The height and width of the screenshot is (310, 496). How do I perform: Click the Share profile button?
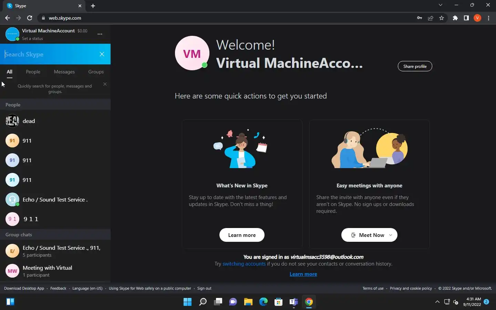pos(415,66)
